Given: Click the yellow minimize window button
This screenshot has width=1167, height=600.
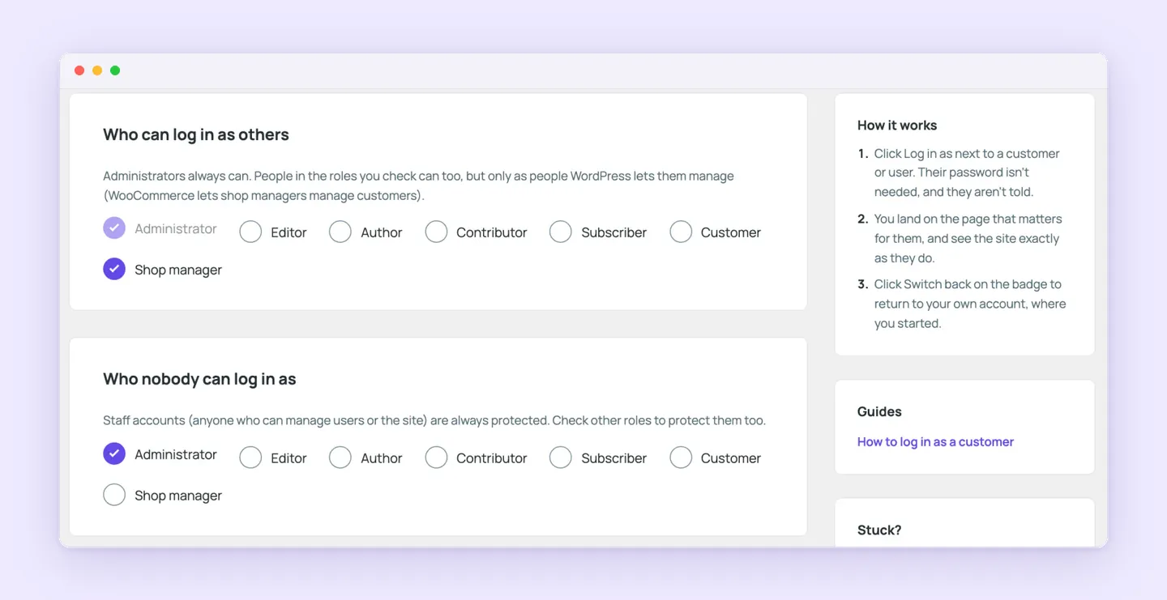Looking at the screenshot, I should pyautogui.click(x=97, y=70).
